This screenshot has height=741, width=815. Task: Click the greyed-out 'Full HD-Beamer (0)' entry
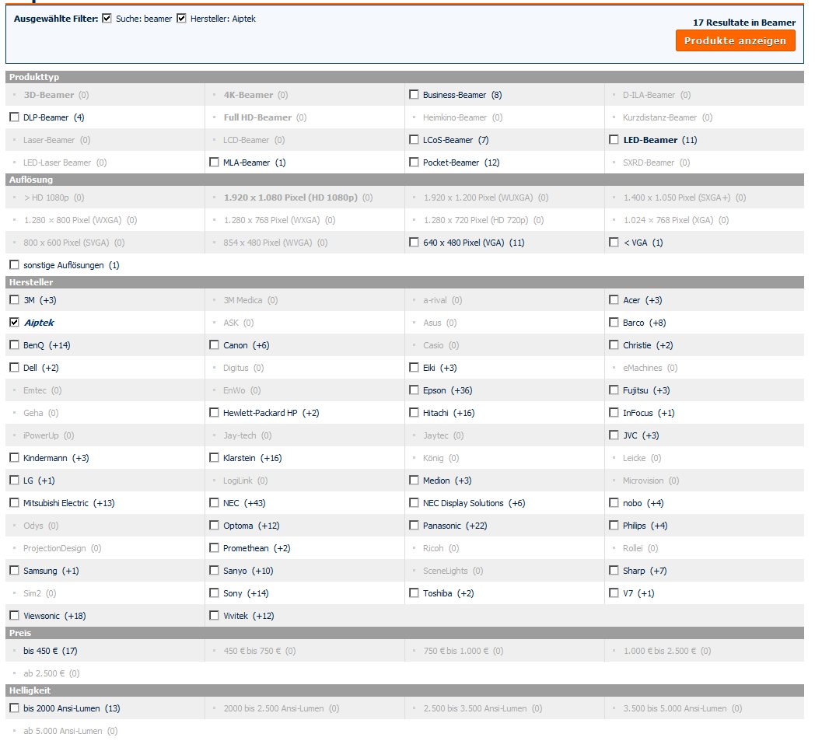(265, 117)
